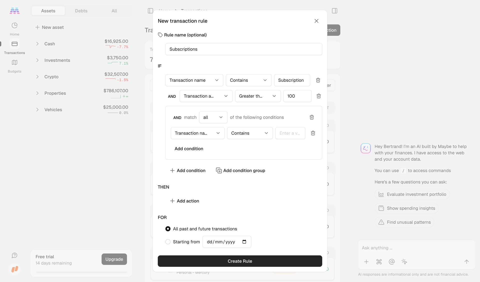This screenshot has width=480, height=282.
Task: Click the Create Rule button
Action: 240,261
